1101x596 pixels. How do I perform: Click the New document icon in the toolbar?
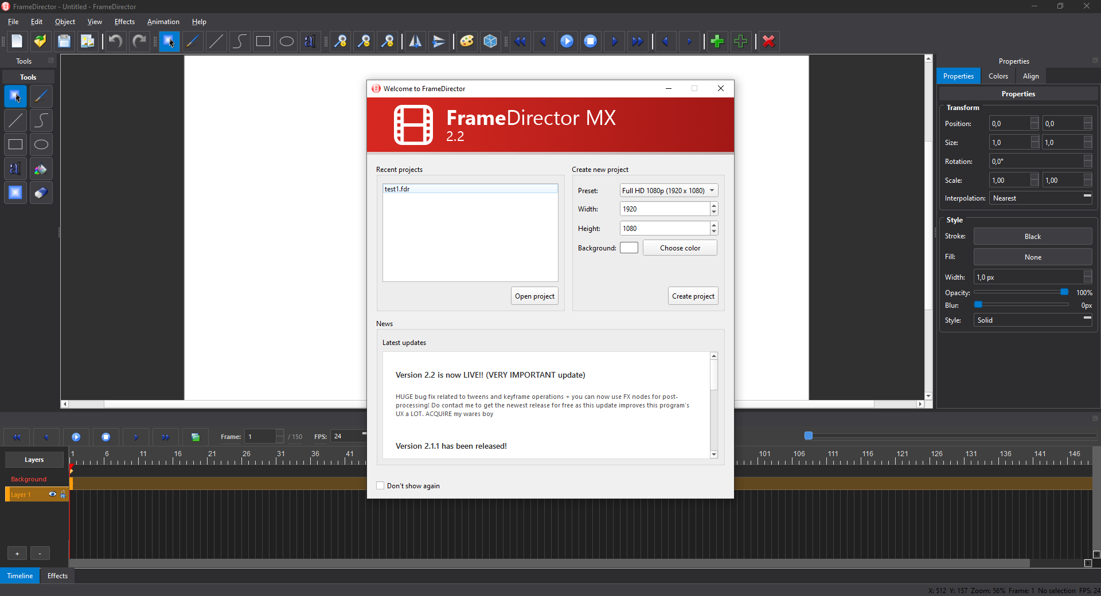pos(17,41)
